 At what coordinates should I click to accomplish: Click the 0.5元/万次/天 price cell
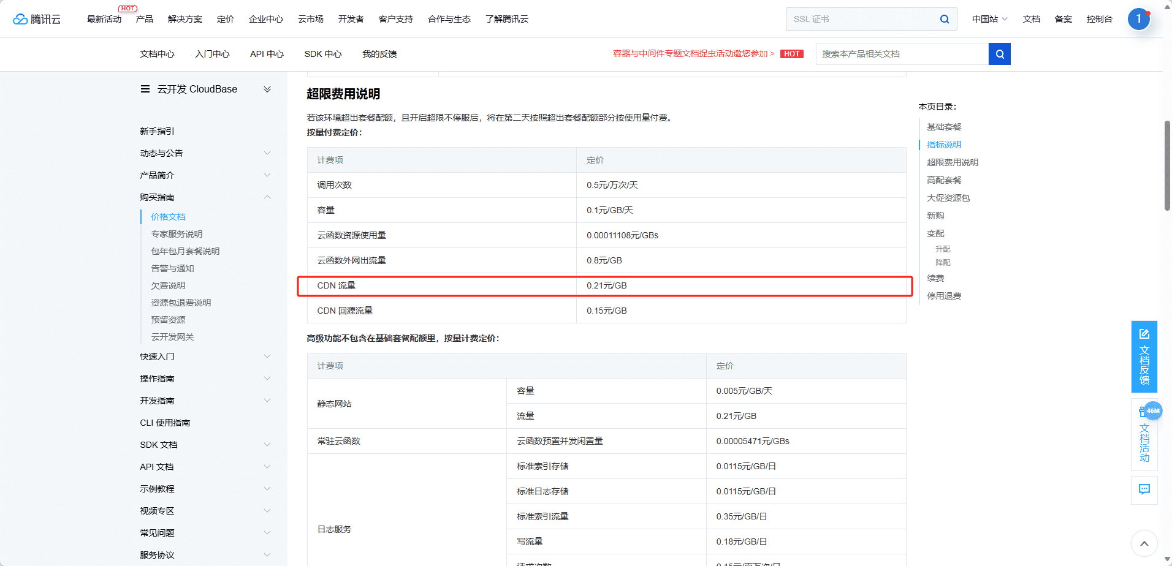coord(741,185)
